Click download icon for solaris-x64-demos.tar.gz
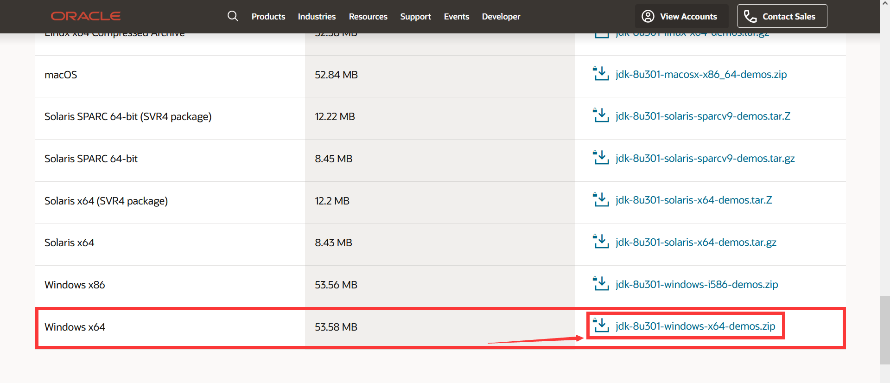Image resolution: width=890 pixels, height=383 pixels. [601, 241]
